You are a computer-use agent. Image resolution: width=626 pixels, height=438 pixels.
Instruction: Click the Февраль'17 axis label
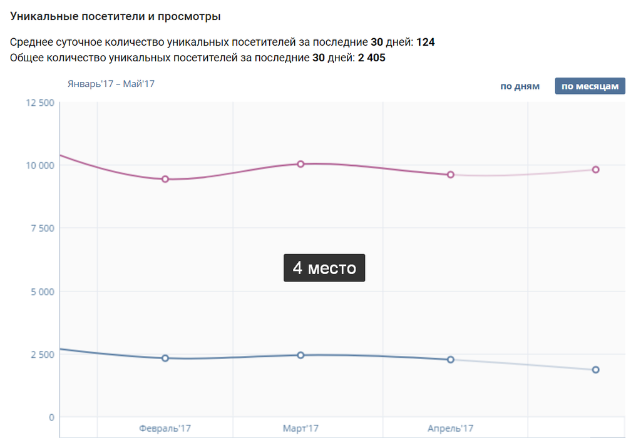(165, 429)
